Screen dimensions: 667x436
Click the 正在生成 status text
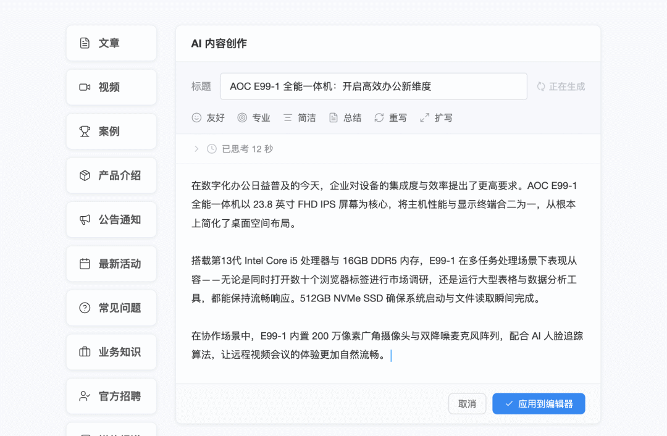(x=566, y=86)
